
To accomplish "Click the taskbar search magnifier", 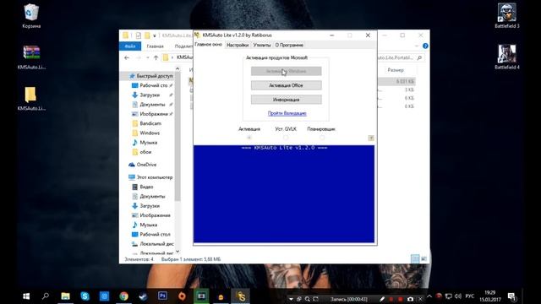I will click(46, 296).
